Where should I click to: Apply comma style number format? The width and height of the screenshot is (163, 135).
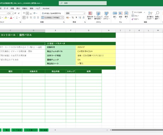pos(76,17)
